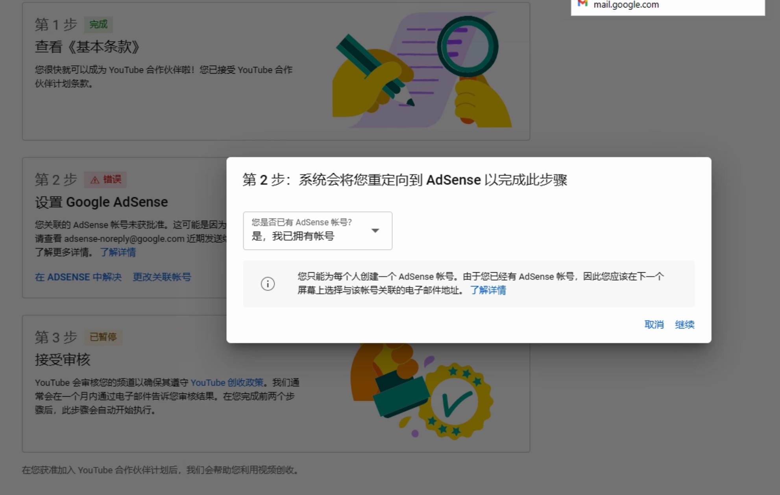The width and height of the screenshot is (780, 495).
Task: Click the 已暂停 badge in step 3
Action: (x=103, y=337)
